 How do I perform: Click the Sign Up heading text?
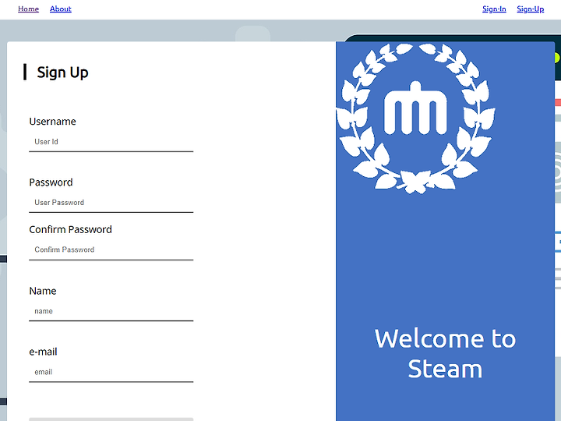pyautogui.click(x=62, y=73)
